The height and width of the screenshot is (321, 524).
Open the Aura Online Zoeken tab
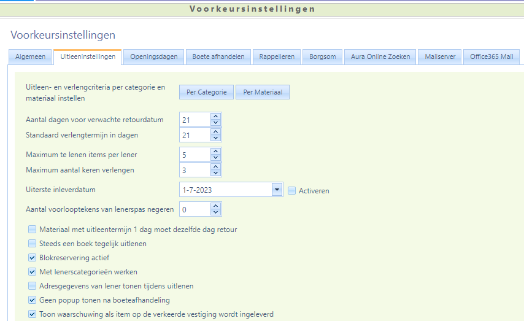[x=380, y=56]
